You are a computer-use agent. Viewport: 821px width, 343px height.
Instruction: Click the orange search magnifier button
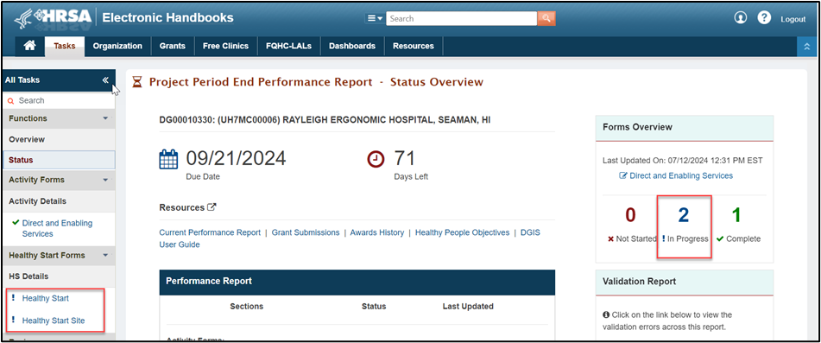(546, 18)
